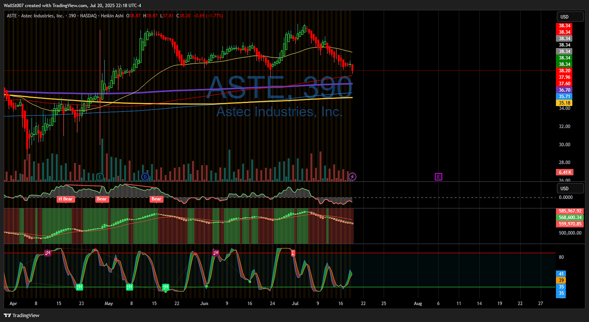Viewport: 589px width, 322px height.
Task: Select the Bear label on the histogram indicator
Action: tap(102, 199)
